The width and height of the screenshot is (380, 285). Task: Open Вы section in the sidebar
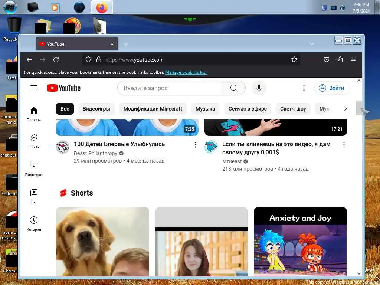pyautogui.click(x=34, y=196)
